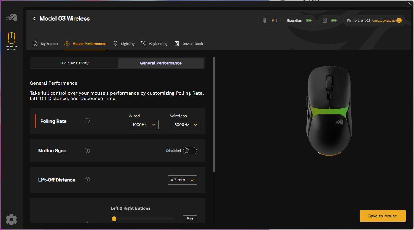Click the Update Available link
Viewport: 414px width, 230px height.
pos(384,21)
